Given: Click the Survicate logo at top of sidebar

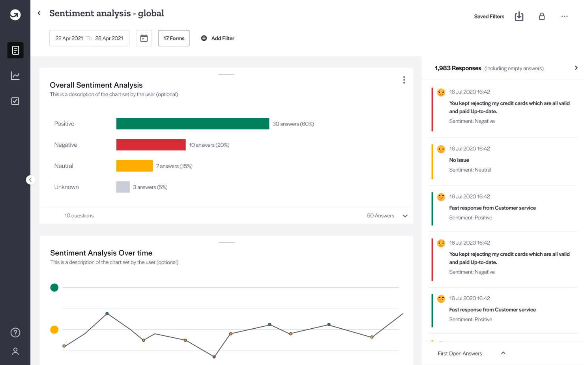Looking at the screenshot, I should 15,15.
